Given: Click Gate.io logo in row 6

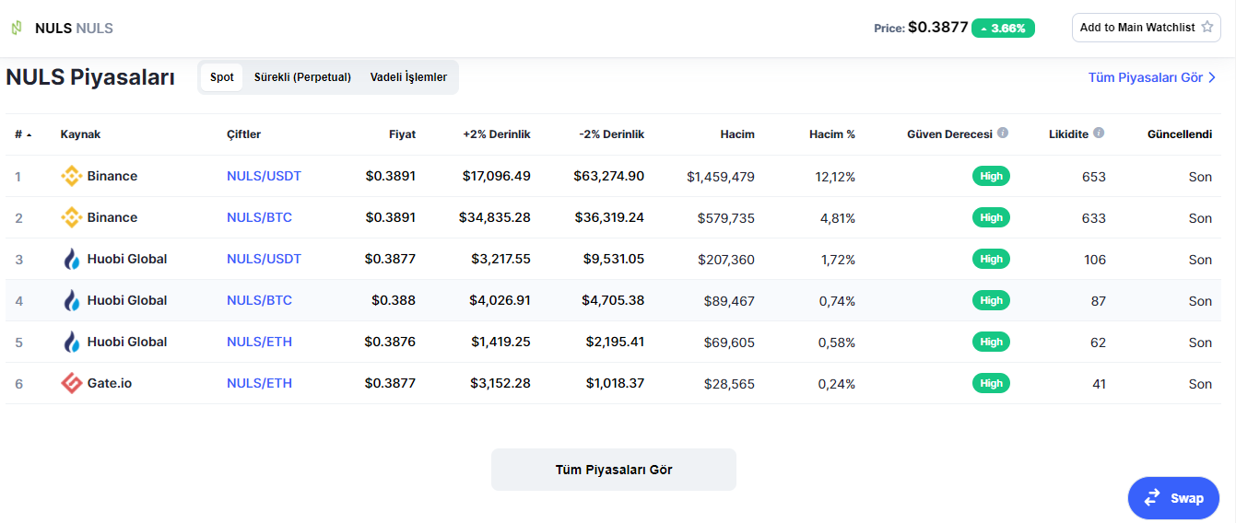Looking at the screenshot, I should [71, 383].
